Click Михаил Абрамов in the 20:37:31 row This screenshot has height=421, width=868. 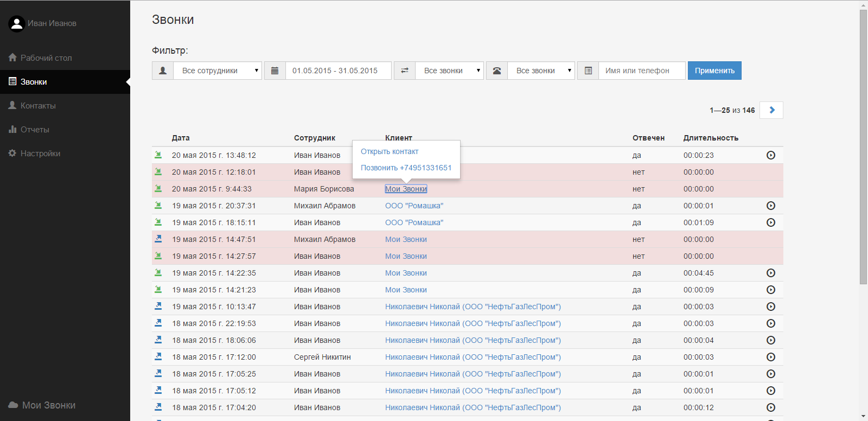point(324,206)
